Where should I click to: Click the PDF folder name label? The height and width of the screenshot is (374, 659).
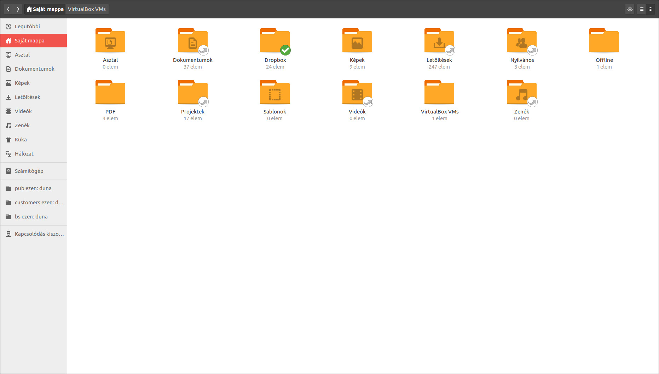110,112
